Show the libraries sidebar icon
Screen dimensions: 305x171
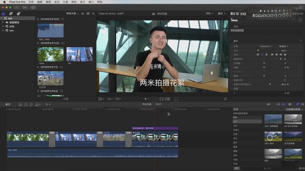click(3, 14)
